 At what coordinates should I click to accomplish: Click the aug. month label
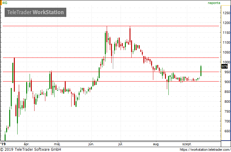(156, 144)
